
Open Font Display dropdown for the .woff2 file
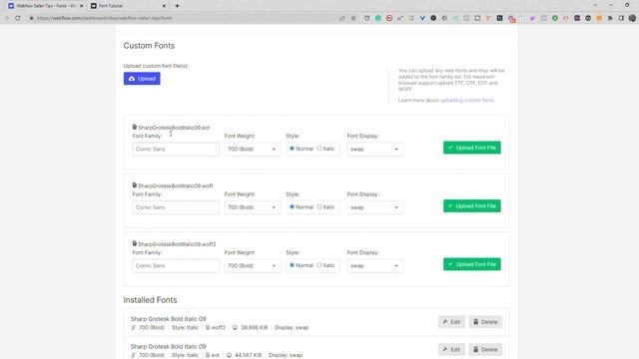pyautogui.click(x=375, y=265)
